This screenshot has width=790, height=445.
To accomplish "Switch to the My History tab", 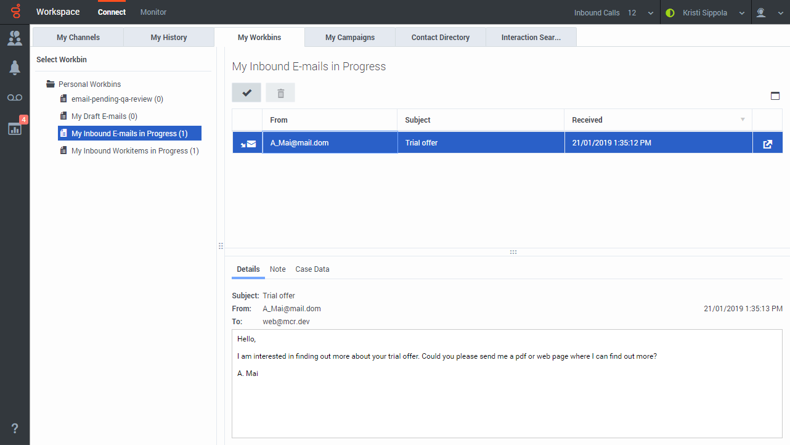I will [169, 38].
